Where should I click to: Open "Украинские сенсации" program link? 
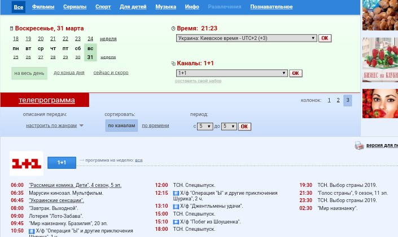pyautogui.click(x=56, y=200)
